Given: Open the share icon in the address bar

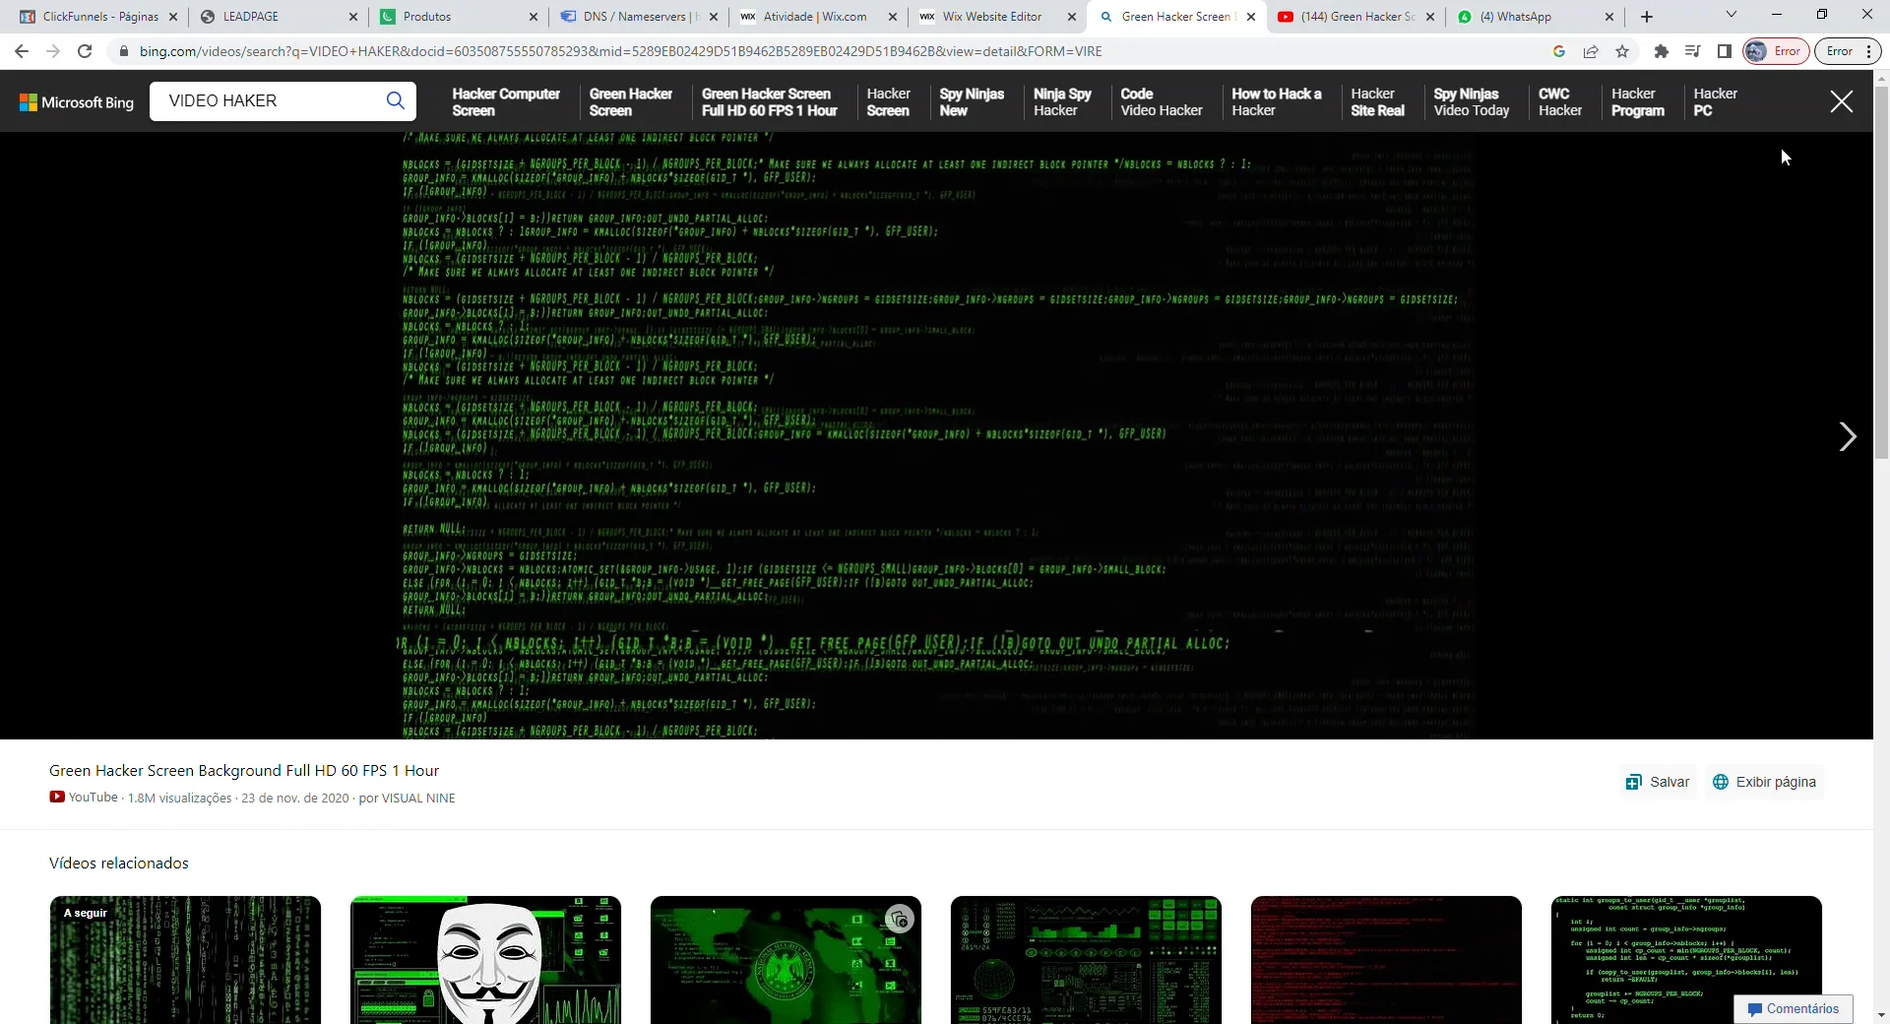Looking at the screenshot, I should (x=1591, y=51).
